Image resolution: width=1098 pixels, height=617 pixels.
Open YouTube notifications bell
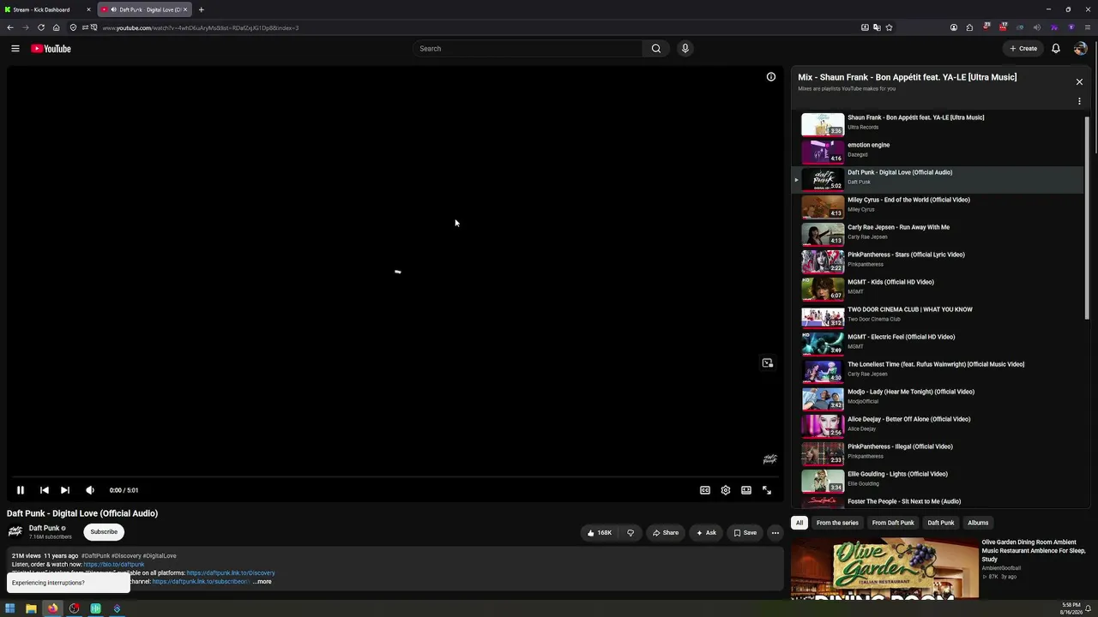(1056, 49)
